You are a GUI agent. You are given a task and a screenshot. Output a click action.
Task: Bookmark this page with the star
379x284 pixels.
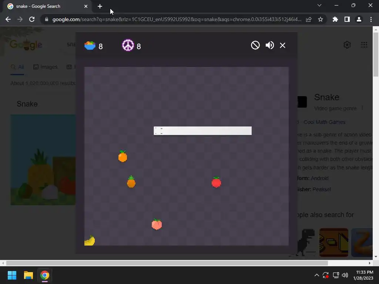tap(321, 19)
